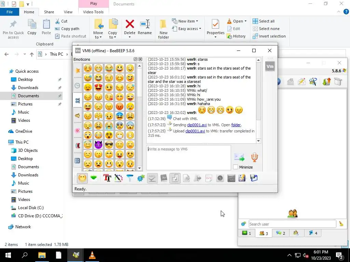The image size is (350, 262).
Task: Click the tools network icon in BeeBEEP main window
Action: [313, 82]
